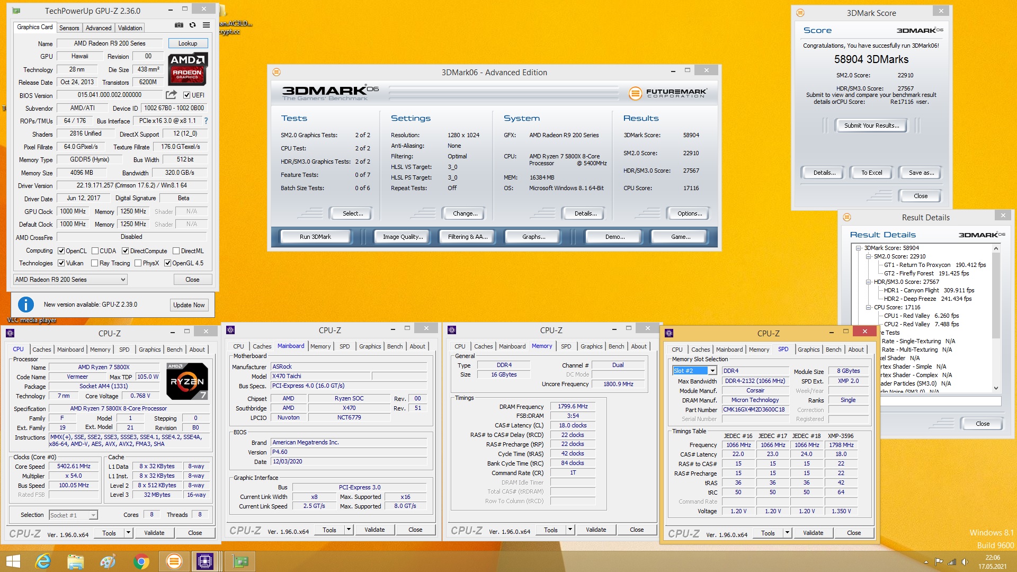Viewport: 1017px width, 572px height.
Task: Collapse the 3DMark Score tree node
Action: tap(859, 248)
